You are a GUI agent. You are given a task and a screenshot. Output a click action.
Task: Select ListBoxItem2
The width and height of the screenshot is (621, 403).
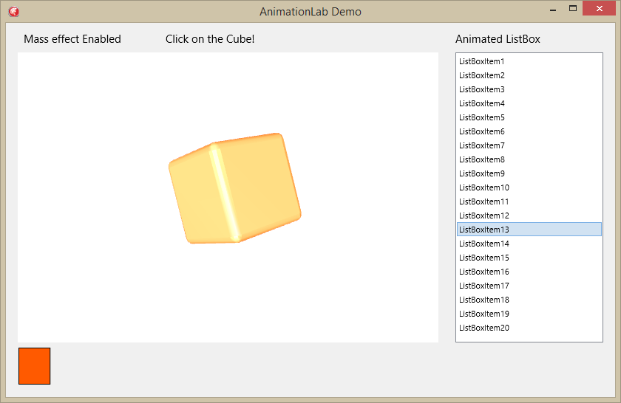pos(529,75)
